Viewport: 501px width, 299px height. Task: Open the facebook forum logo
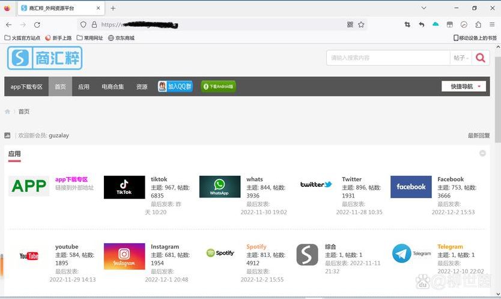[411, 187]
